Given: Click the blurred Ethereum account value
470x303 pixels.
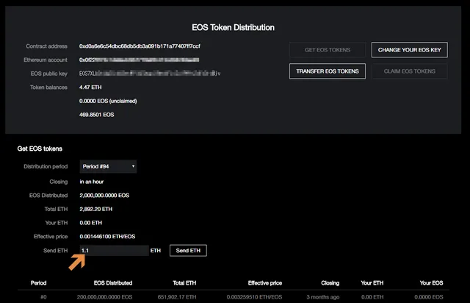Looking at the screenshot, I should coord(139,60).
